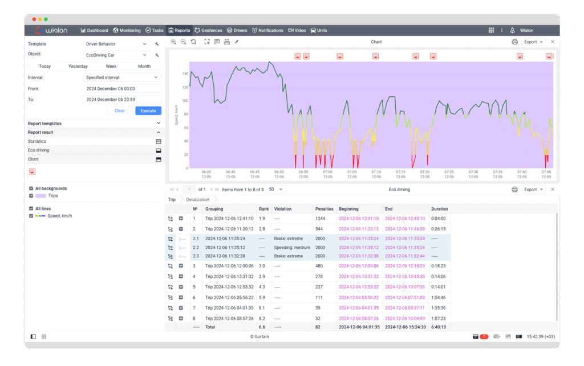
Task: Open the apps grid icon in top bar
Action: pyautogui.click(x=491, y=30)
